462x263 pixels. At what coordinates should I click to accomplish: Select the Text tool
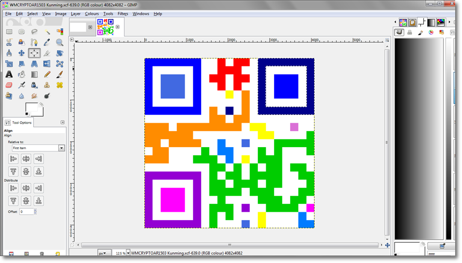pos(9,74)
